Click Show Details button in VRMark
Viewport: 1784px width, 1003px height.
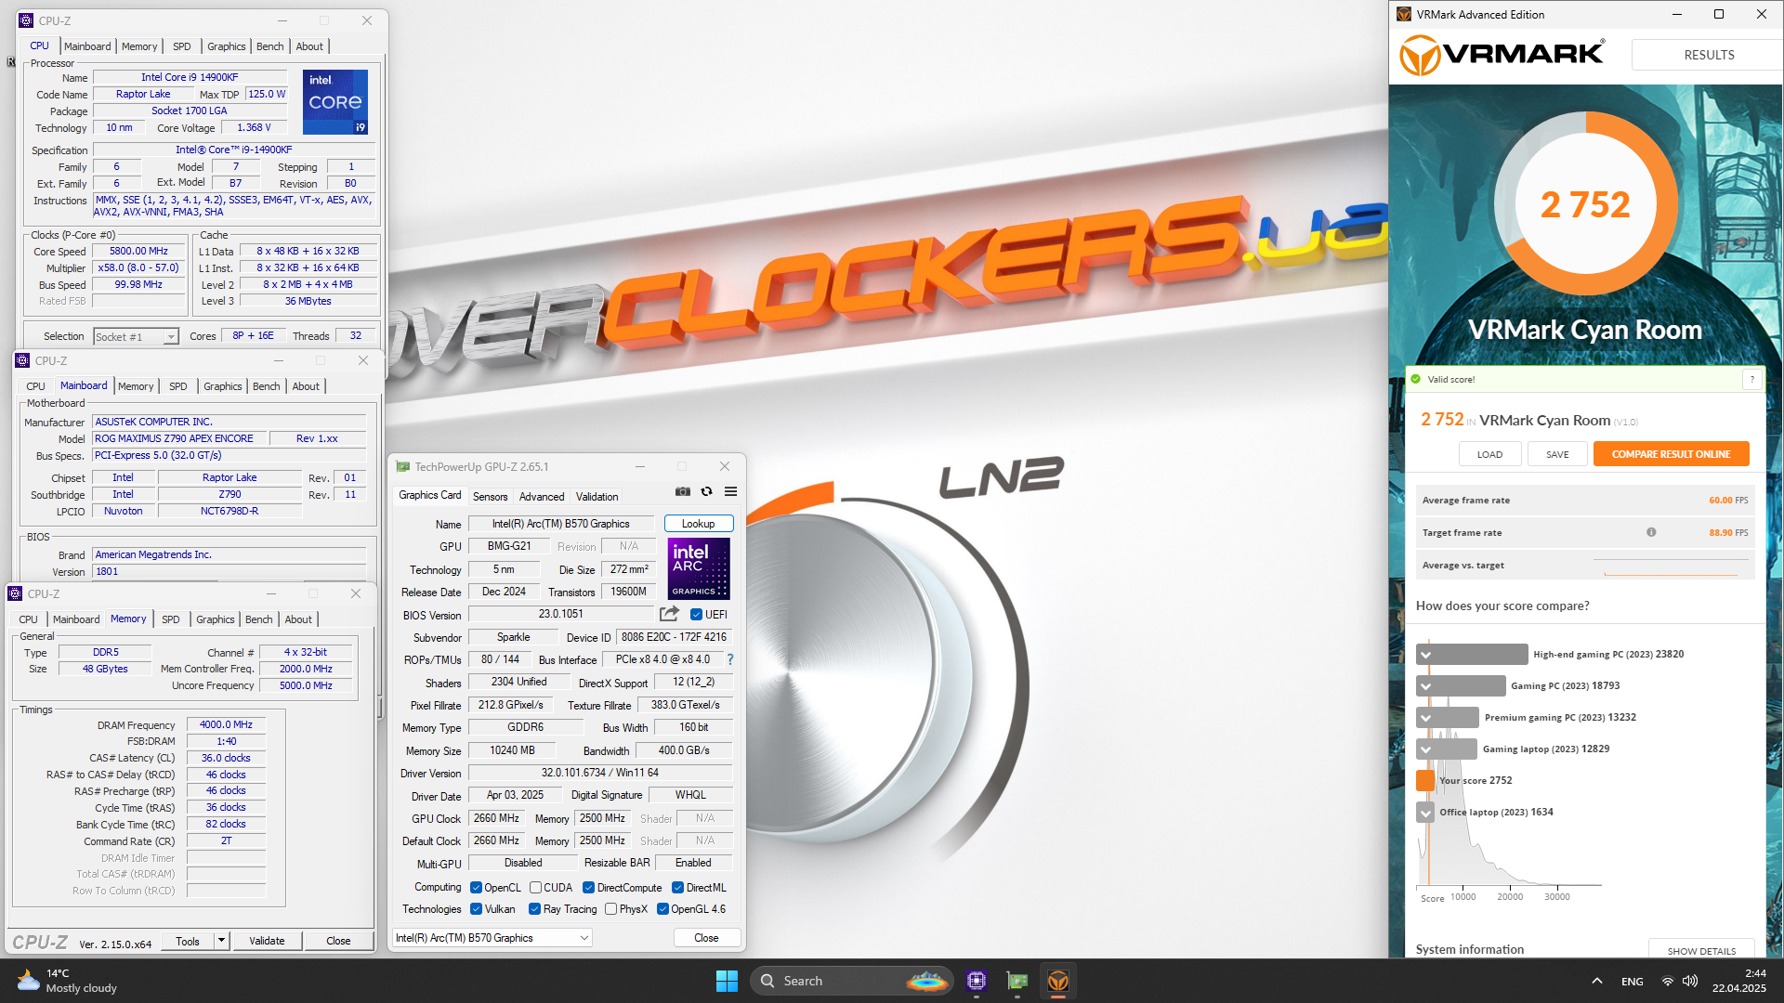pos(1701,950)
